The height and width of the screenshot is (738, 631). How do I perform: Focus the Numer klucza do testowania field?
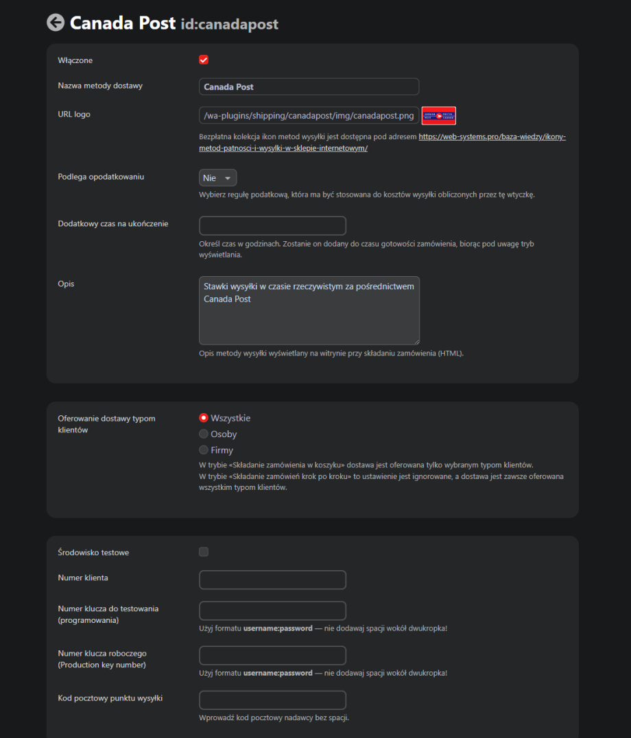(x=272, y=611)
